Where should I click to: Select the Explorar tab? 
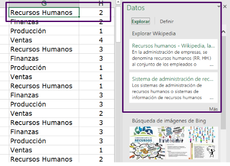pos(141,22)
